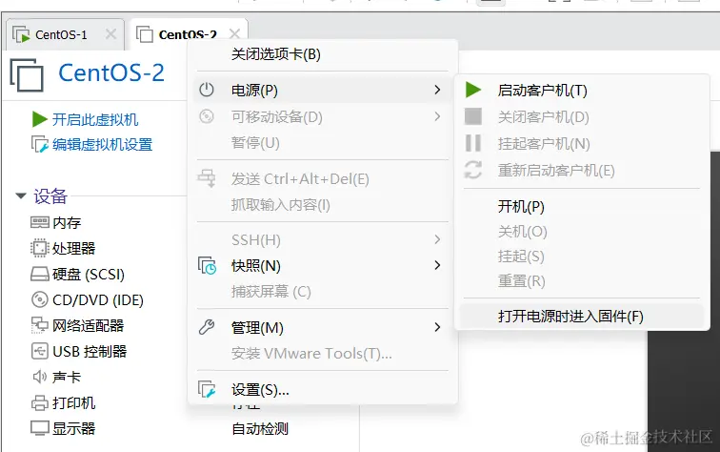
Task: Click the 开启此虚拟机 link
Action: pyautogui.click(x=95, y=119)
